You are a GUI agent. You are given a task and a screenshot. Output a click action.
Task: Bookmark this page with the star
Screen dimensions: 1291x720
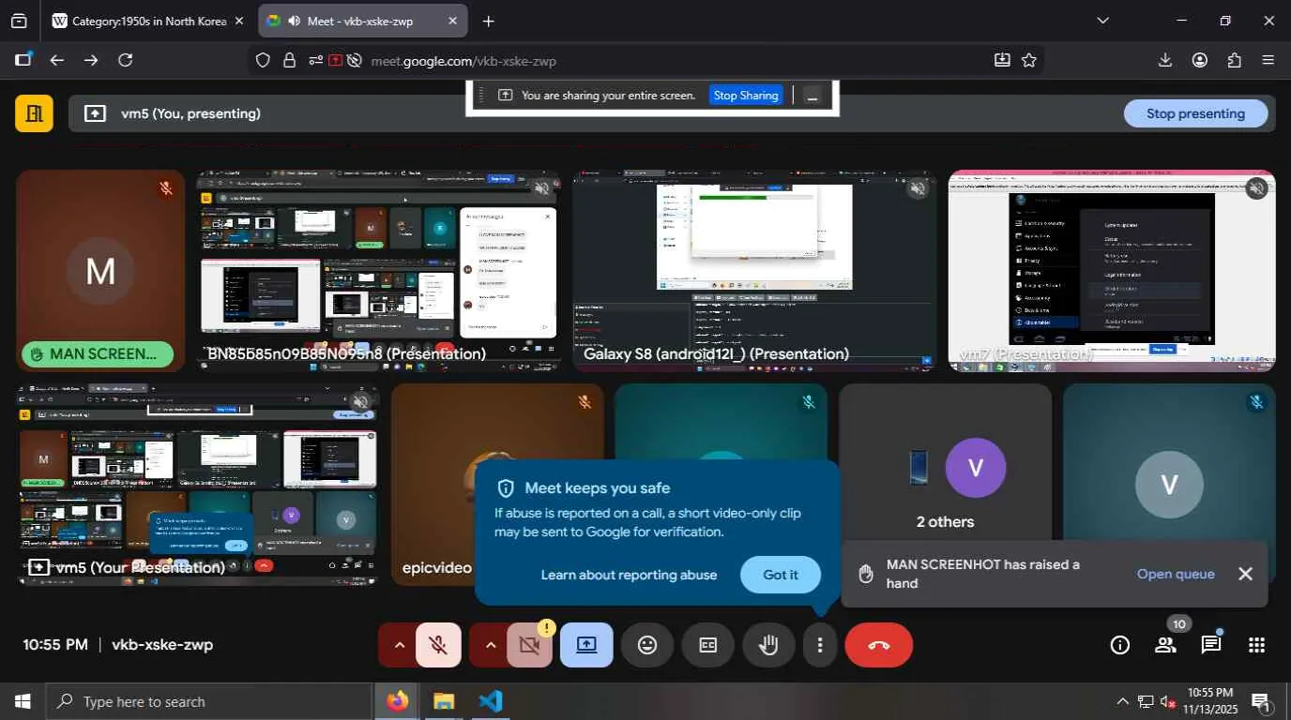pos(1029,60)
